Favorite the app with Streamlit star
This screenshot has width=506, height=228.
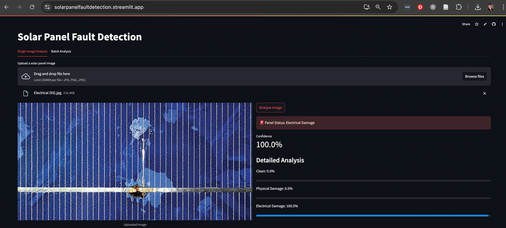[477, 24]
